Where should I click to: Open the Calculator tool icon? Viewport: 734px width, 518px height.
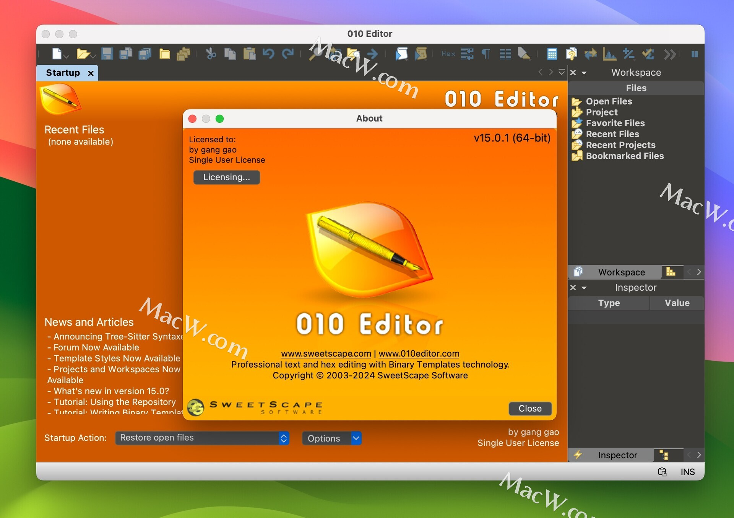[552, 54]
